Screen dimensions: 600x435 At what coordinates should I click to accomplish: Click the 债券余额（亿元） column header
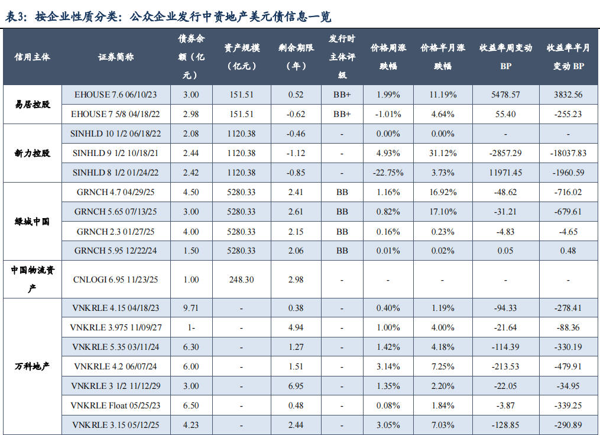[x=191, y=57]
